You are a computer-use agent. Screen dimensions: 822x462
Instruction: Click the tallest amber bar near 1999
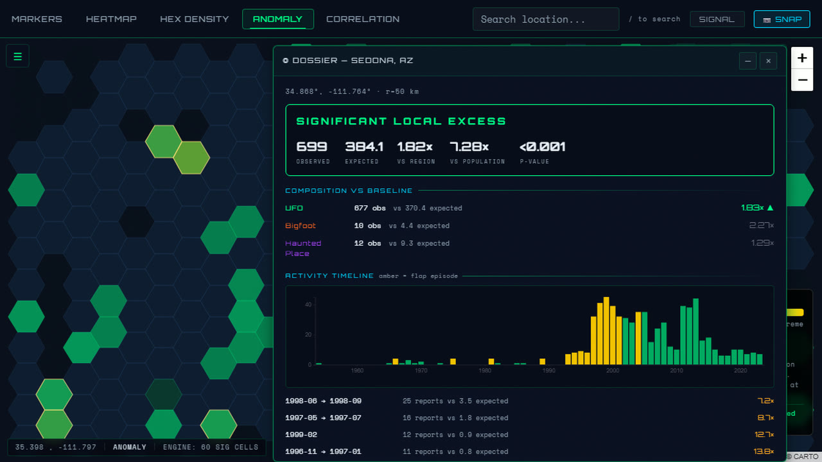(606, 330)
